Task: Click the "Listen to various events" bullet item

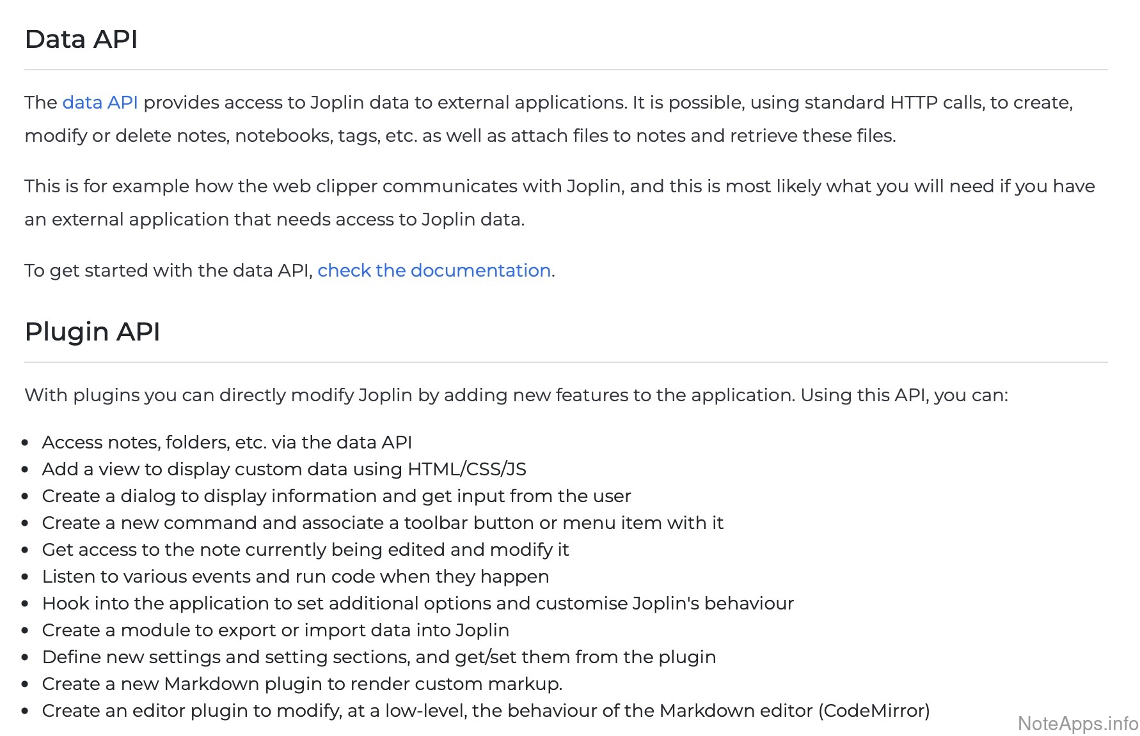Action: click(295, 577)
